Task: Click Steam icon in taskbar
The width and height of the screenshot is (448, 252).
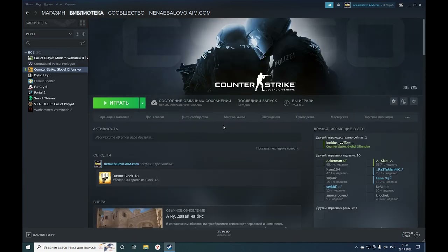Action: click(x=169, y=247)
